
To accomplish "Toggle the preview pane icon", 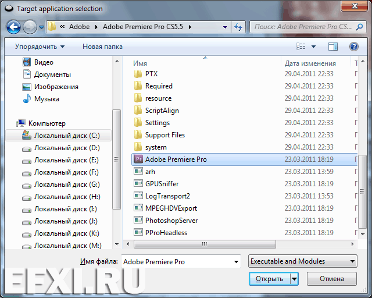I will click(333, 47).
